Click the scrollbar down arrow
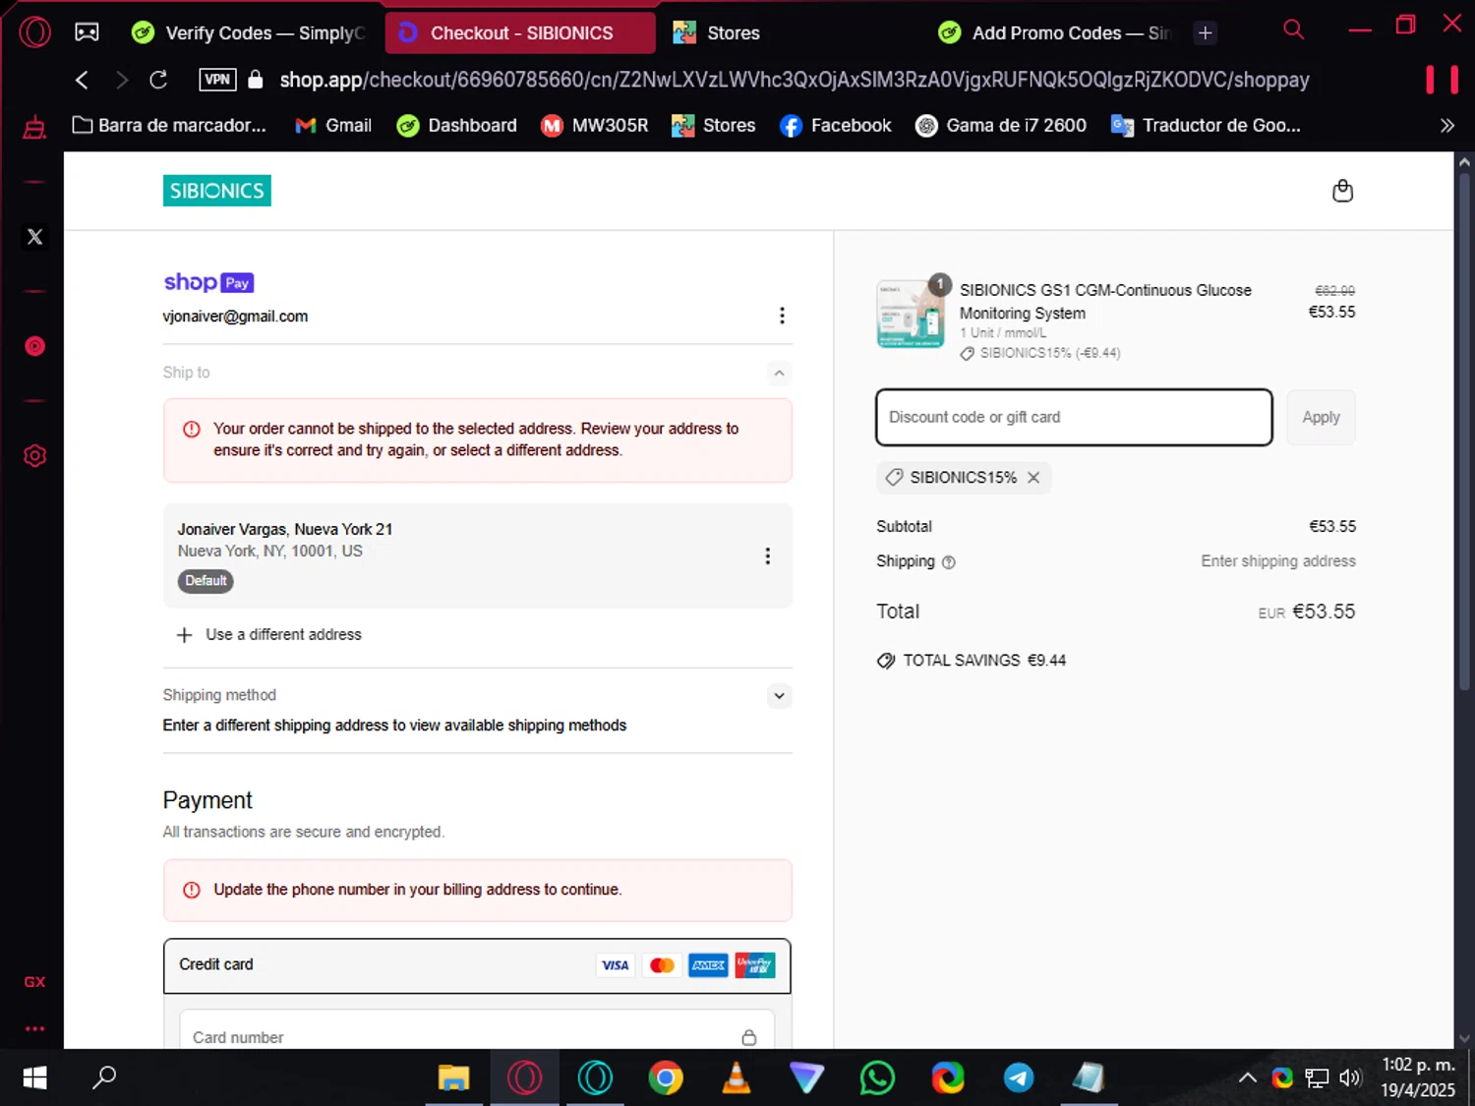The width and height of the screenshot is (1475, 1106). tap(1464, 1038)
